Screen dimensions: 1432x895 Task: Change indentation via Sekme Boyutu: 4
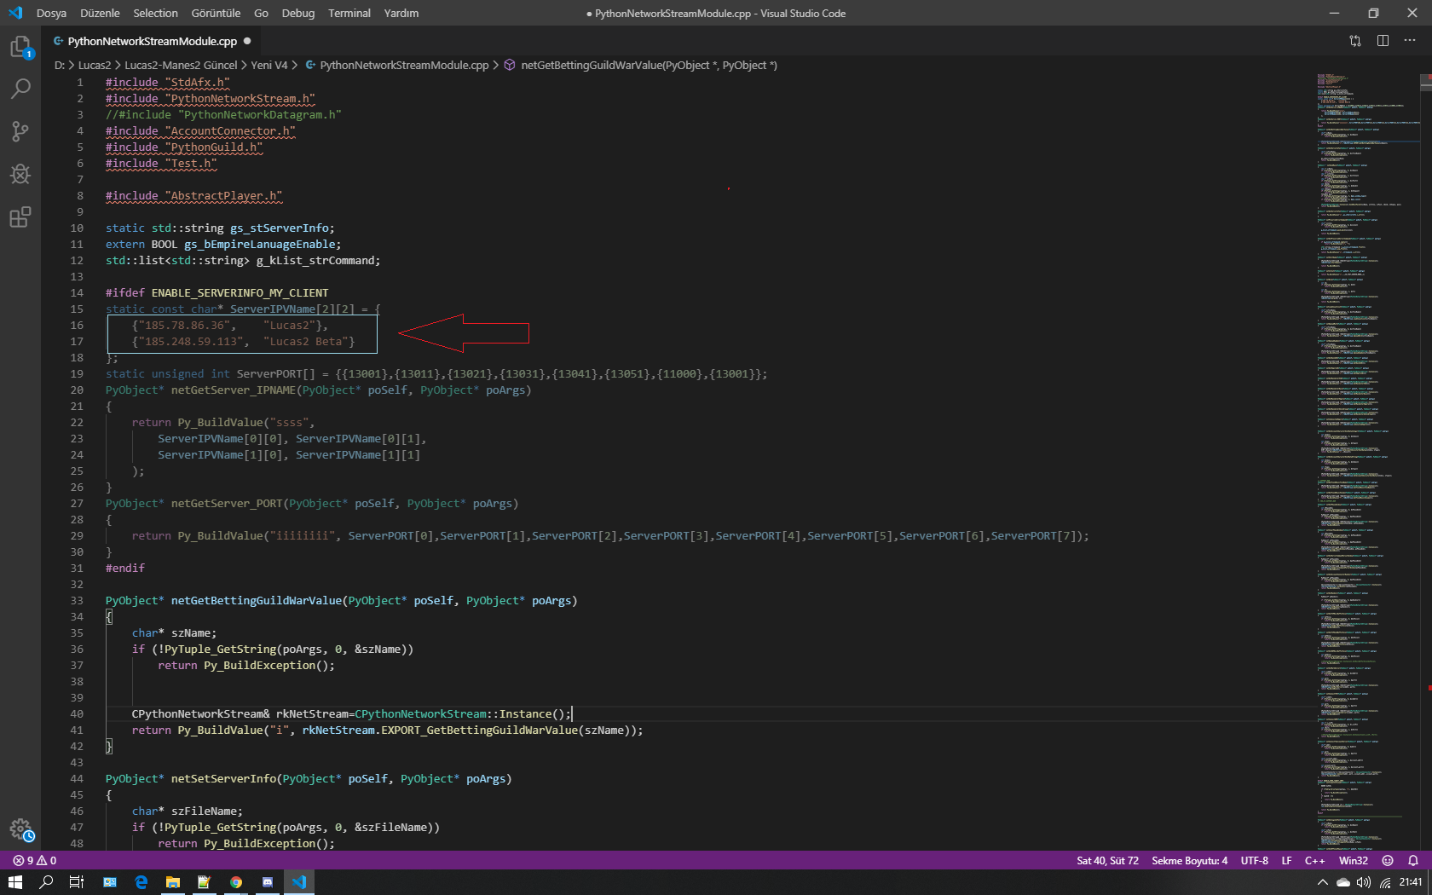pos(1189,861)
